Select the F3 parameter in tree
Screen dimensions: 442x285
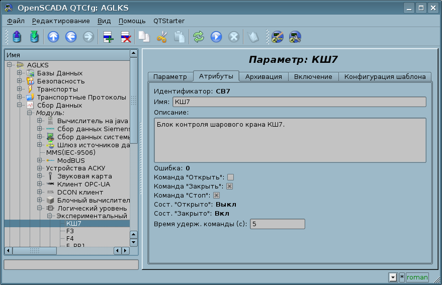click(70, 231)
